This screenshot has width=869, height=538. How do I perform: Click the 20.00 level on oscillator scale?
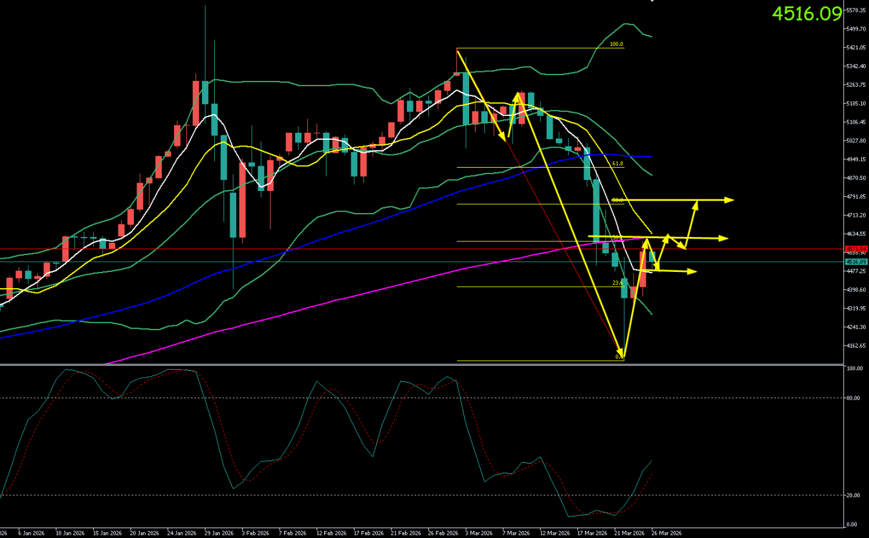pos(853,495)
